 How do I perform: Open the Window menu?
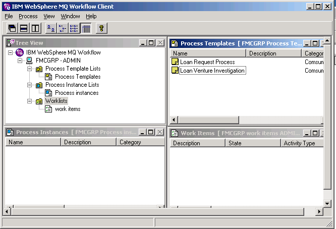[x=70, y=16]
